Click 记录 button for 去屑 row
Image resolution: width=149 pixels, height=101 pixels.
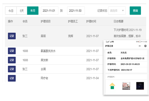(12, 69)
